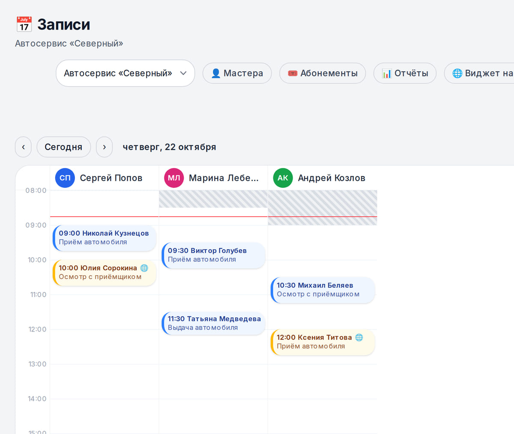Click the chart icon on the Отчёты button
Image resolution: width=514 pixels, height=434 pixels.
387,73
